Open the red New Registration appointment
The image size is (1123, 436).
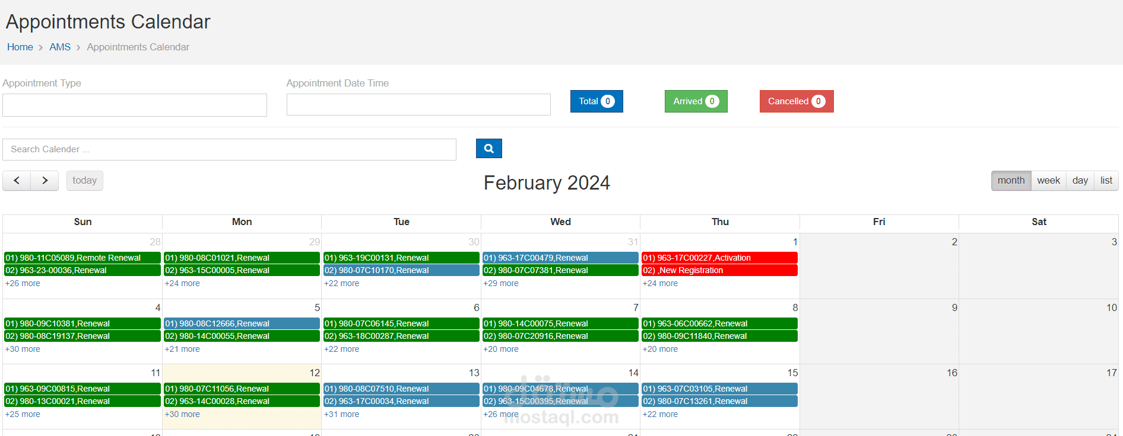pos(720,270)
